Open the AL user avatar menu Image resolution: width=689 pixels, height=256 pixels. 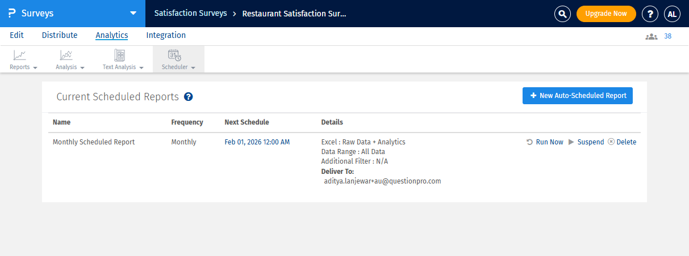pyautogui.click(x=672, y=14)
